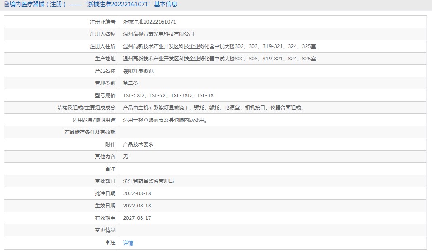The width and height of the screenshot is (432, 251).
Task: Click the 适用范围/预期用途 label
Action: point(94,120)
